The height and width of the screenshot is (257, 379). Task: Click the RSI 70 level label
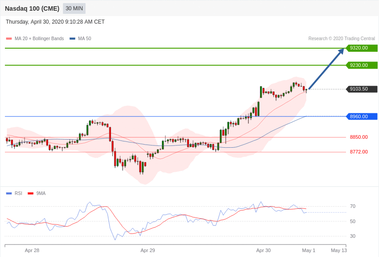tap(353, 206)
